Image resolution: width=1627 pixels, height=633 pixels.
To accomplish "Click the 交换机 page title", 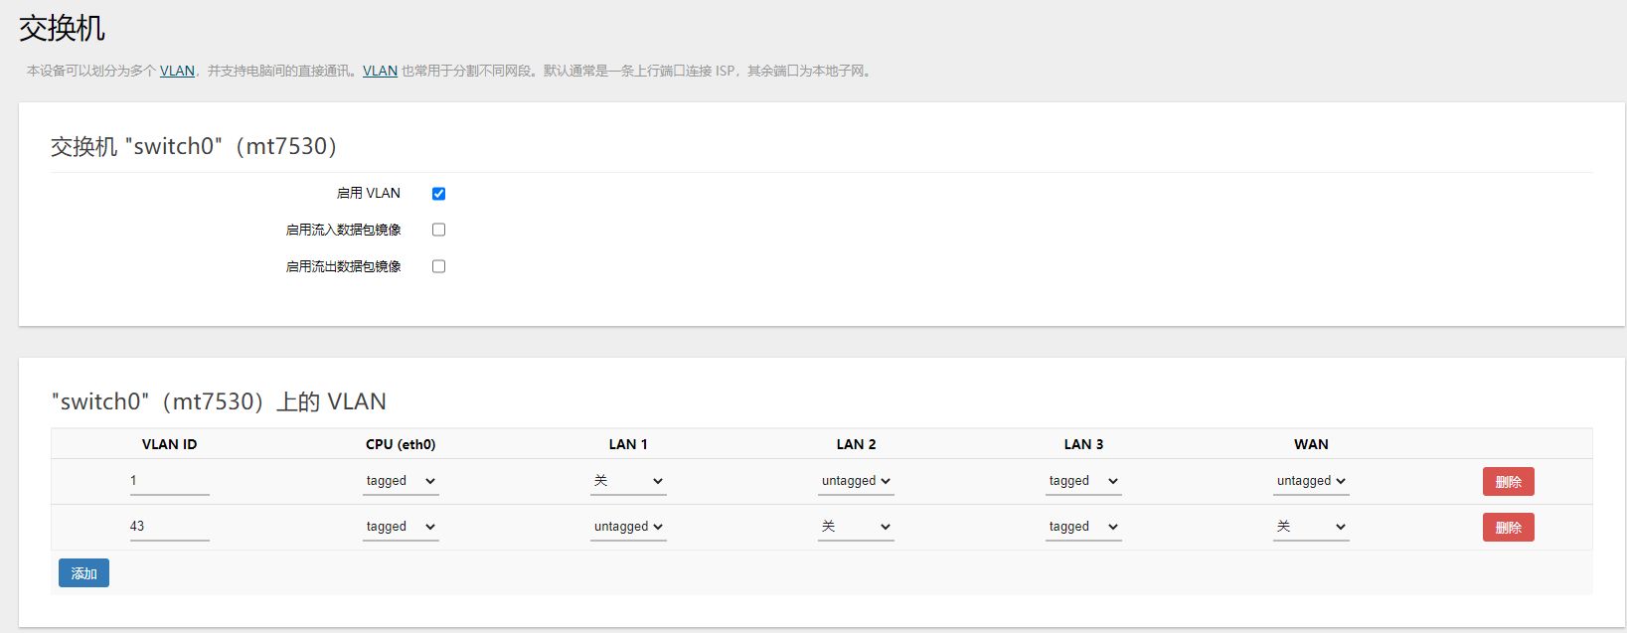I will [x=62, y=28].
